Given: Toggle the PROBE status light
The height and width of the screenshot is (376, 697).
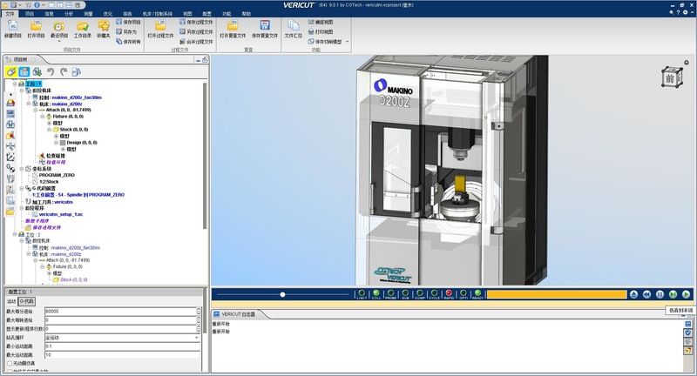Looking at the screenshot, I should [x=390, y=293].
